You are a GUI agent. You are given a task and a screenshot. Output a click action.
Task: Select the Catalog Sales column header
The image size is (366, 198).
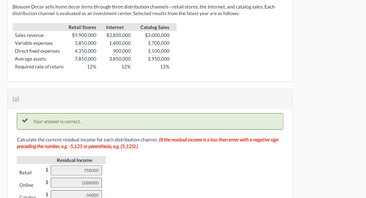click(155, 27)
